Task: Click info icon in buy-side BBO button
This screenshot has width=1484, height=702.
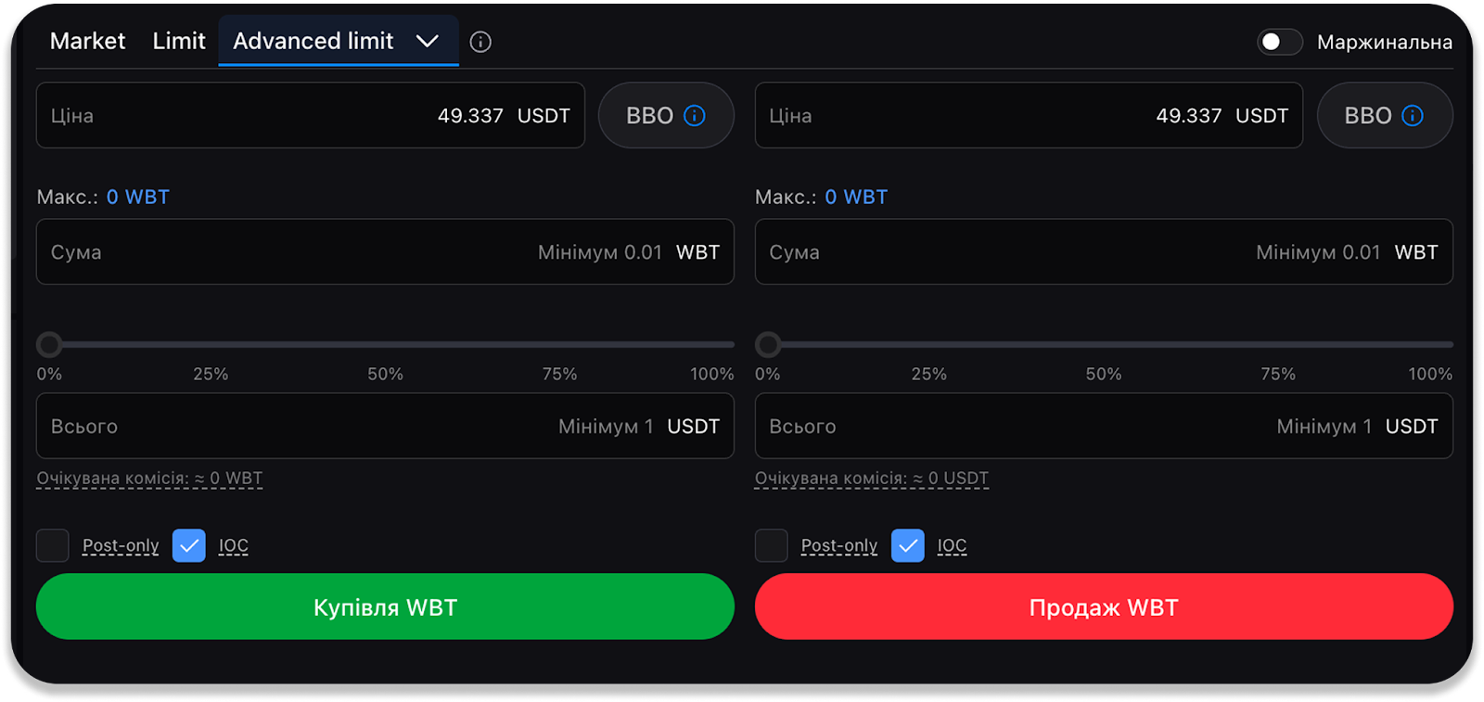Action: (695, 115)
